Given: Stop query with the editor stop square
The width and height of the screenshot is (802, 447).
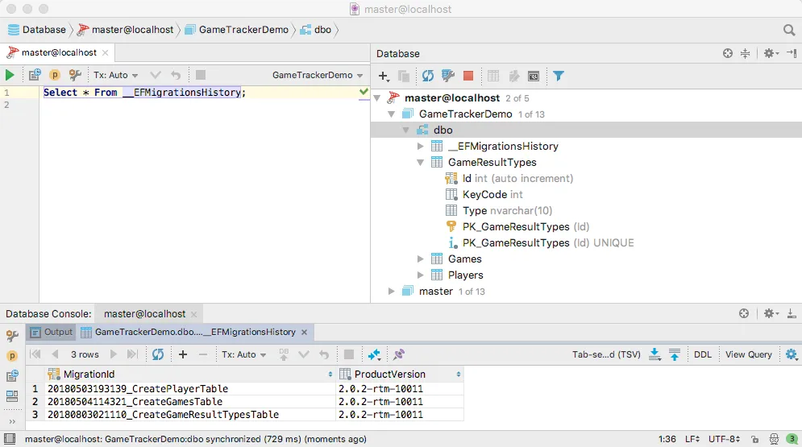Looking at the screenshot, I should point(201,75).
